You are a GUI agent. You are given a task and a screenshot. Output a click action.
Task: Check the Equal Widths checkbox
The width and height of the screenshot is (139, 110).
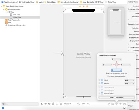[x=99, y=87]
